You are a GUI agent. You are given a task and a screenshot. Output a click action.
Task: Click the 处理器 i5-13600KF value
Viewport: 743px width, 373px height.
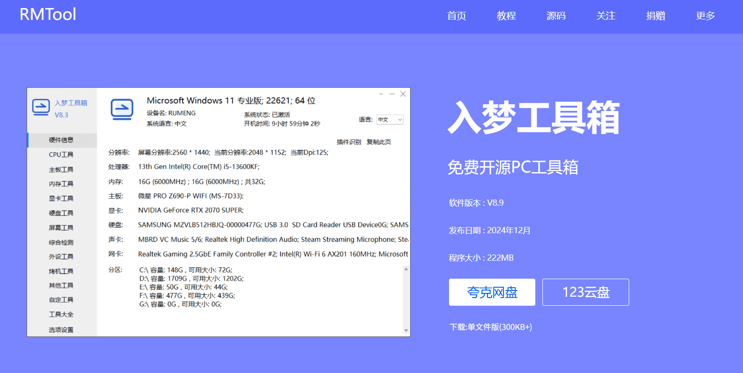pos(199,167)
